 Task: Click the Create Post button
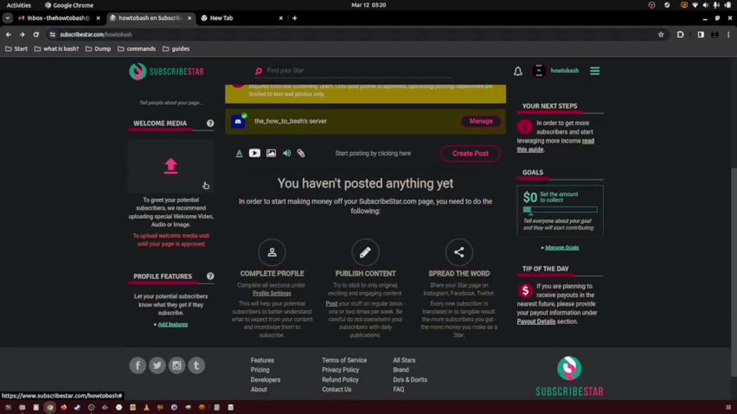[470, 154]
